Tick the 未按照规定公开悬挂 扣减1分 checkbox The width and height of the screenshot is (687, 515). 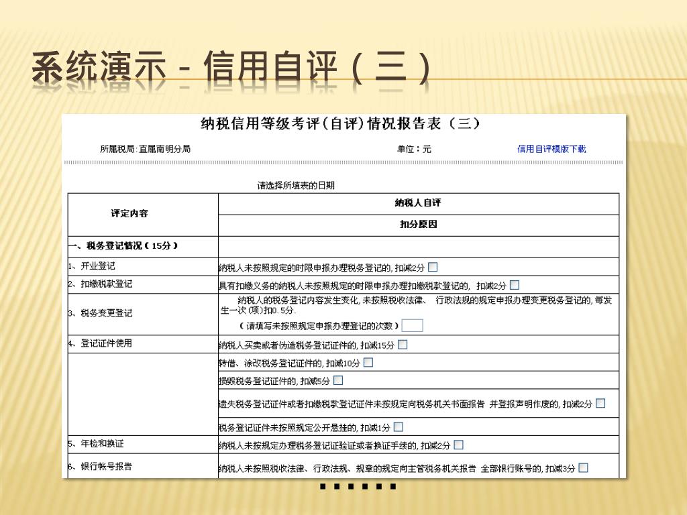tap(399, 426)
